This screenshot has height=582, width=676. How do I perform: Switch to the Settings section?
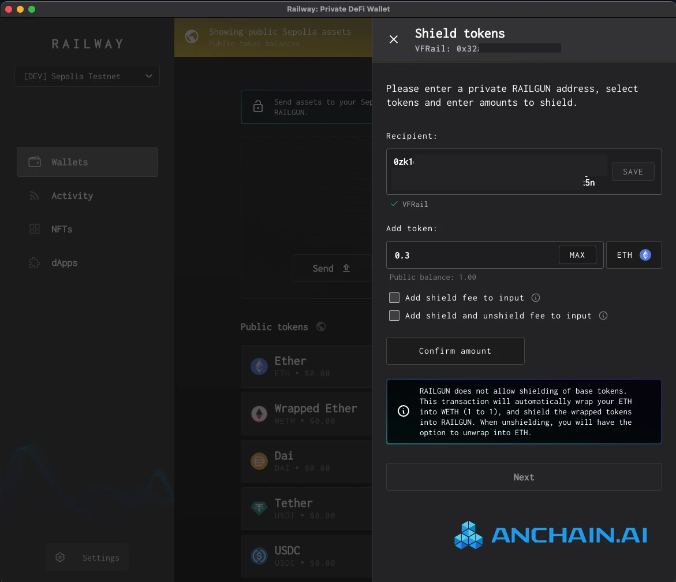point(87,557)
